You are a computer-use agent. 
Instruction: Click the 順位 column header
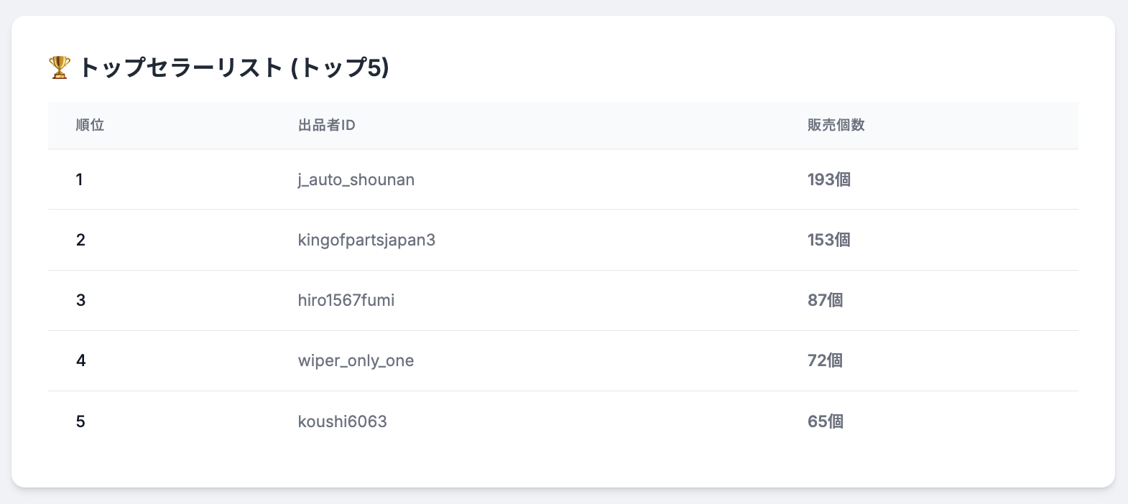[90, 126]
